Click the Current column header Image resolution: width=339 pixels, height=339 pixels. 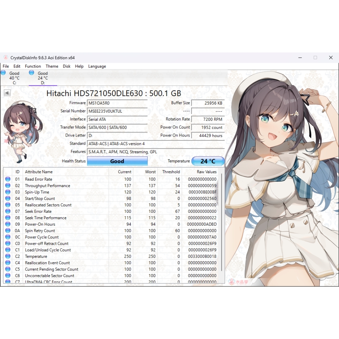121,172
